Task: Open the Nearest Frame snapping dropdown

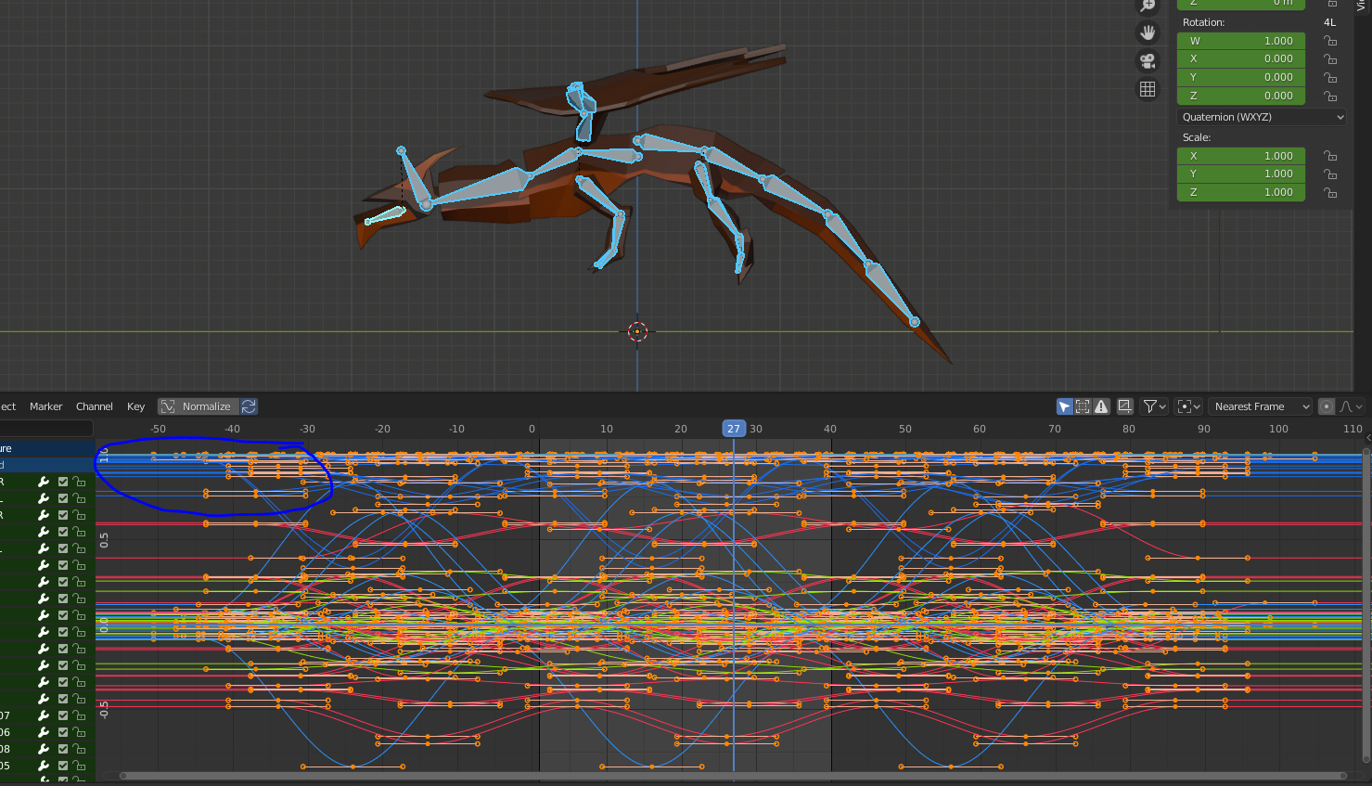Action: click(x=1260, y=406)
